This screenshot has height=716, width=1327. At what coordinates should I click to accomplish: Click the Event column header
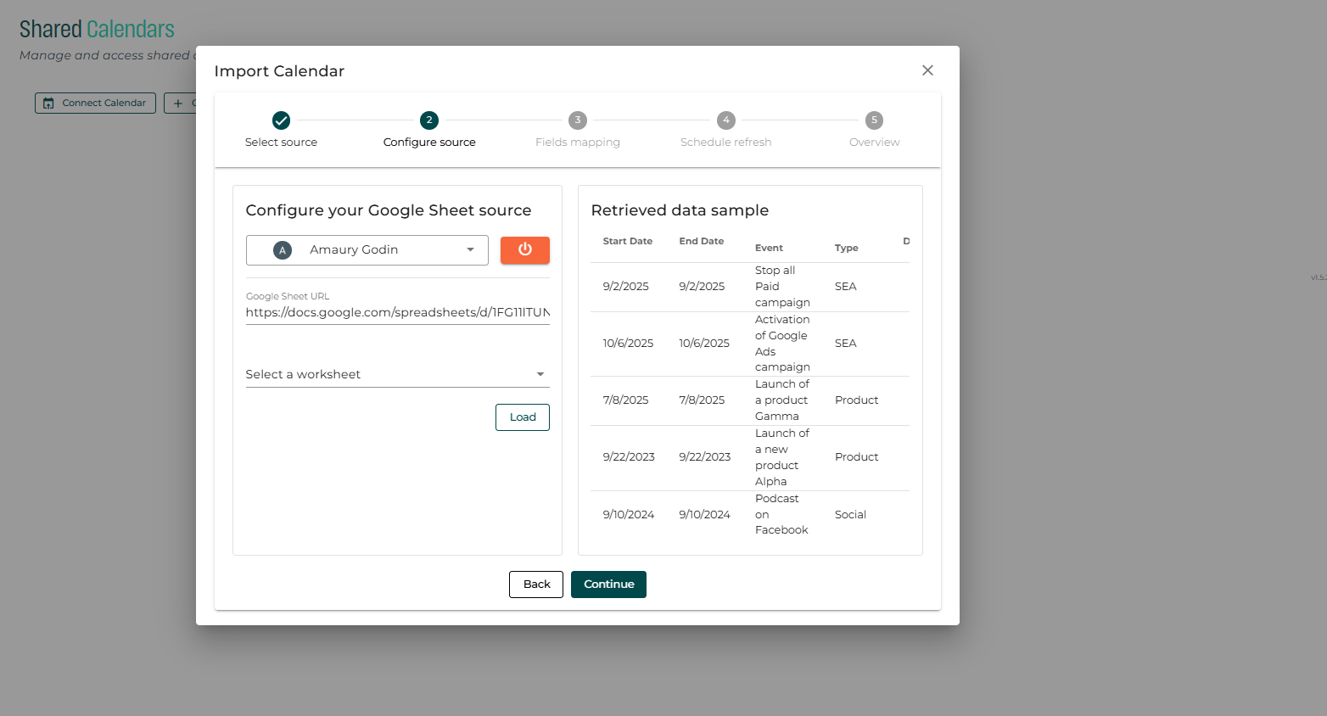coord(769,248)
